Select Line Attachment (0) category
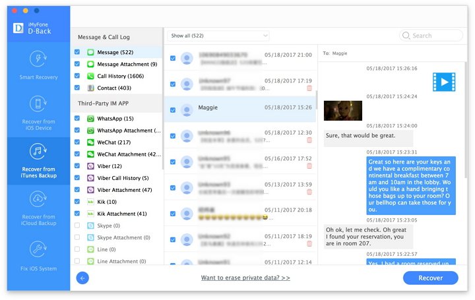This screenshot has width=475, height=300. click(117, 261)
